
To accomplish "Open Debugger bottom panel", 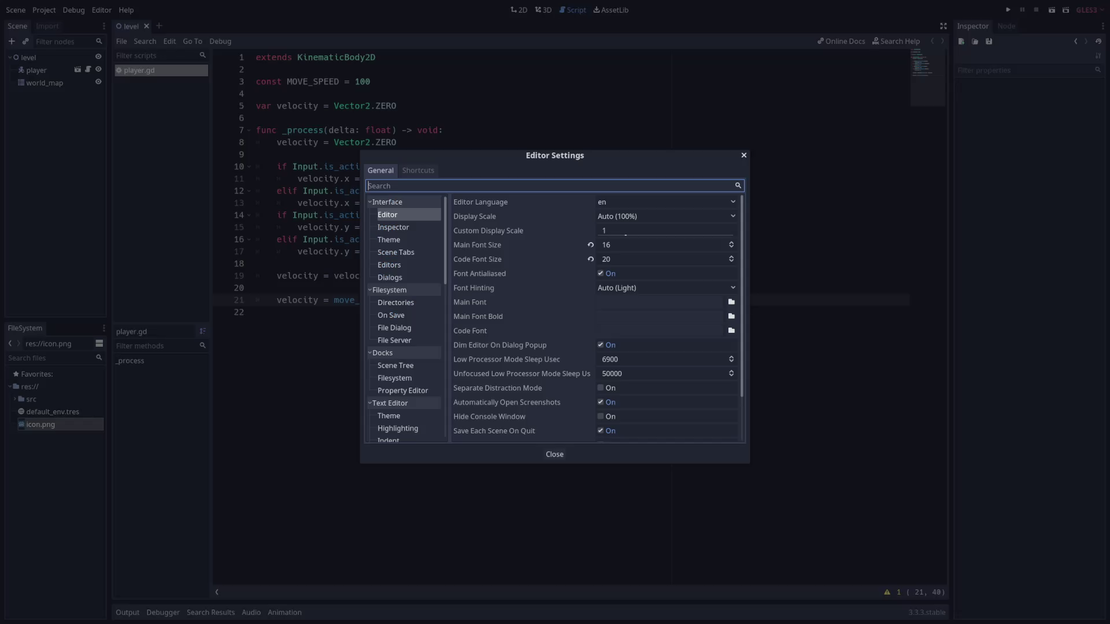I will point(163,612).
